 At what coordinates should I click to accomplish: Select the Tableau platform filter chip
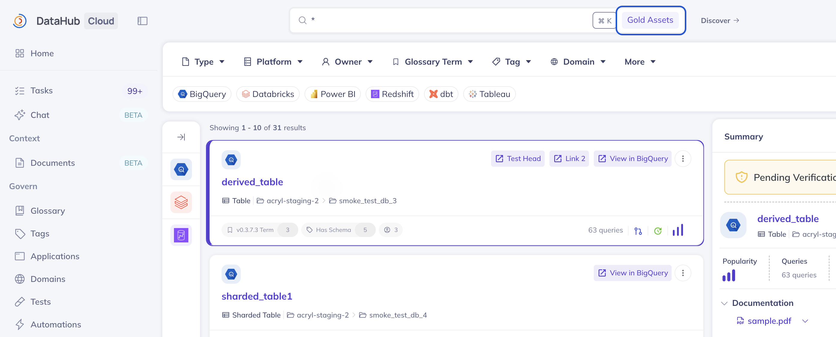pos(489,94)
